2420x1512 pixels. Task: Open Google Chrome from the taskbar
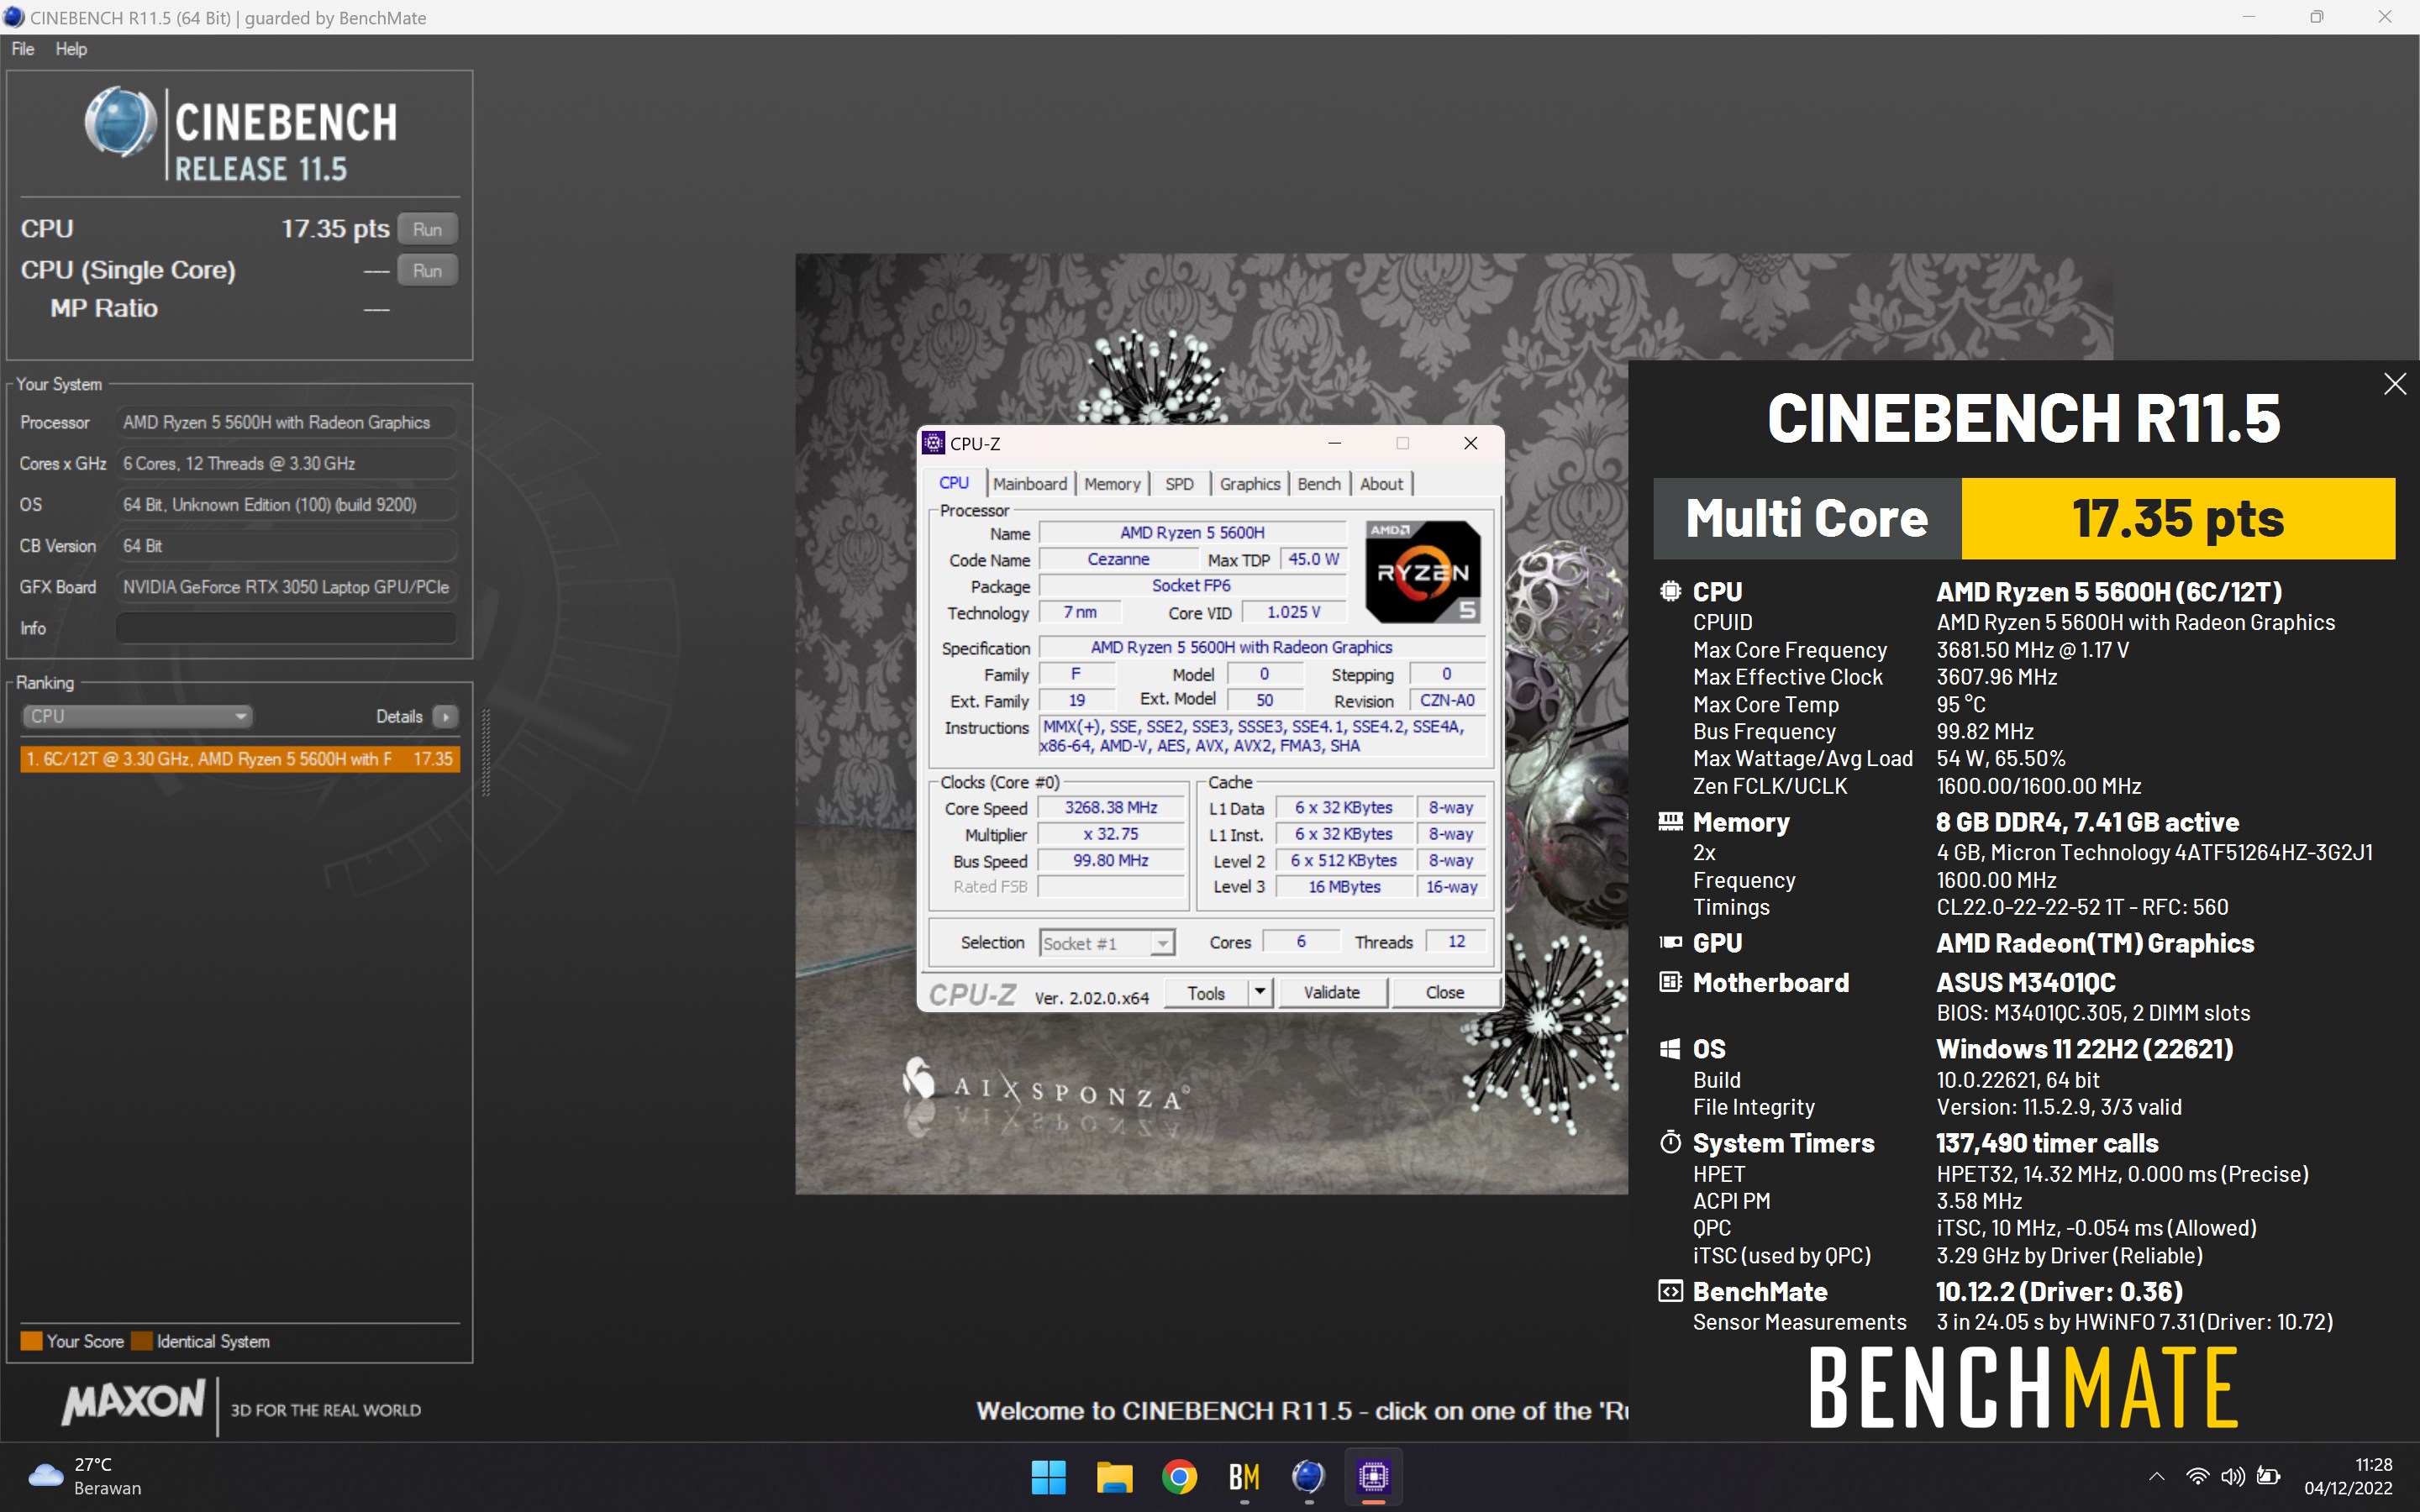pyautogui.click(x=1179, y=1476)
